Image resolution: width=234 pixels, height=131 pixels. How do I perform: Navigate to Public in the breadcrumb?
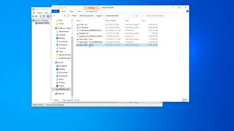point(74,16)
